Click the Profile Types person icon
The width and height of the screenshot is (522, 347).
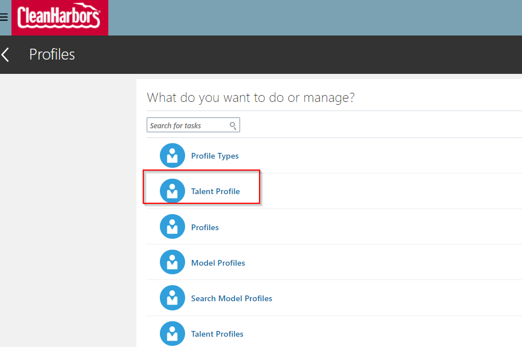[172, 155]
